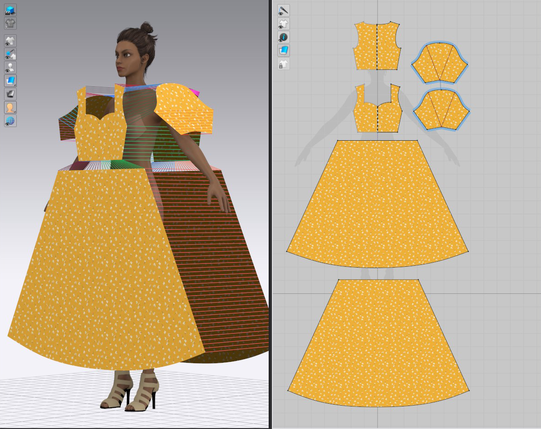Screen dimensions: 541x429
Task: Click the gray mesh render style icon
Action: 10,94
